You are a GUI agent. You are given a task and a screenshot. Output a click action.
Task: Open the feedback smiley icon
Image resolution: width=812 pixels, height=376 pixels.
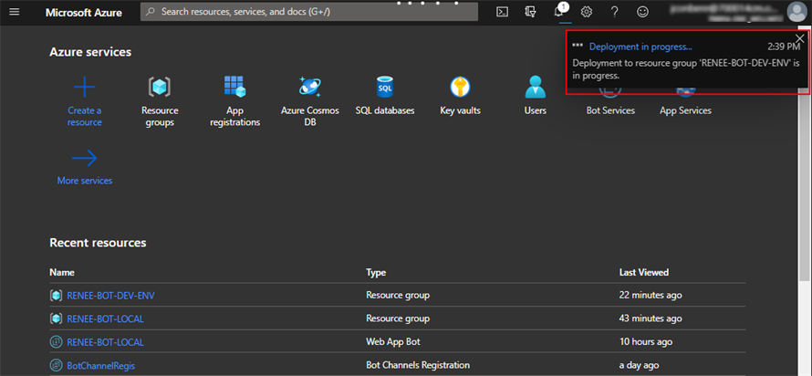tap(642, 12)
